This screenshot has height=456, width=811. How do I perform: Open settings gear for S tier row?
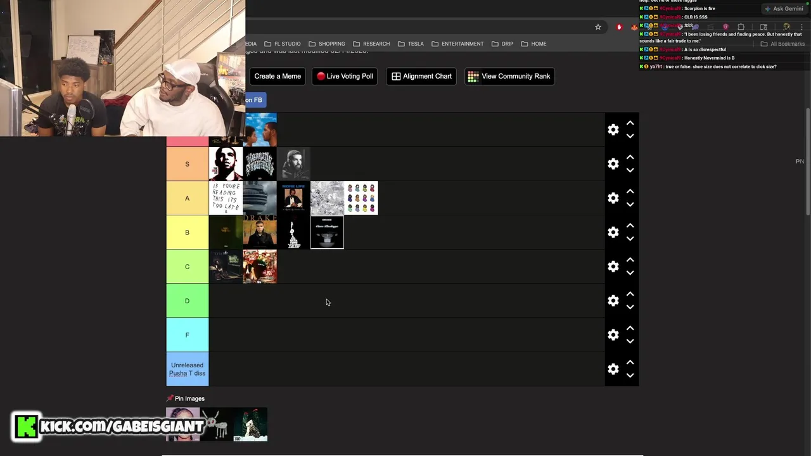[x=613, y=164]
